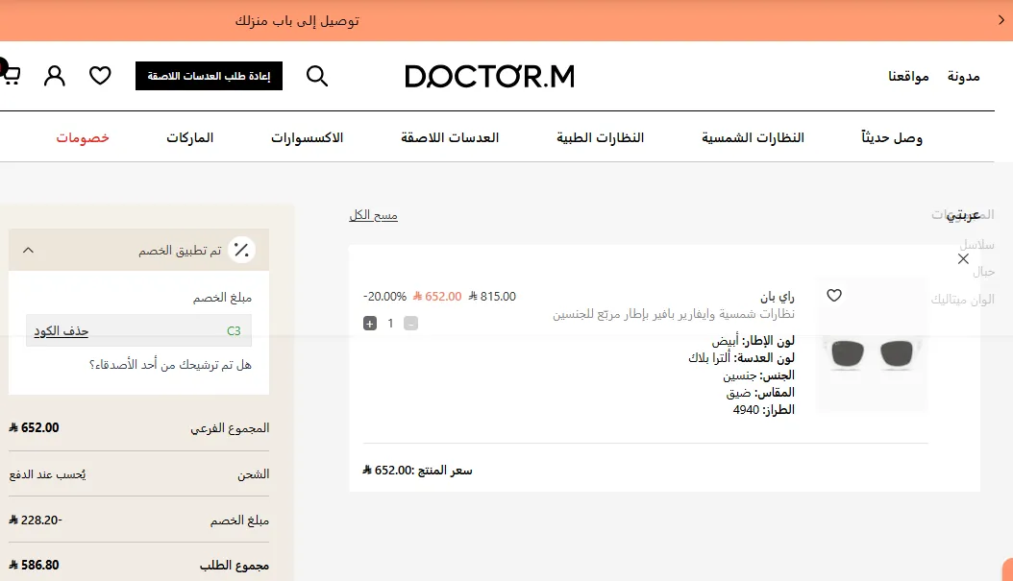Click the original 815.00 price
1013x581 pixels.
492,297
